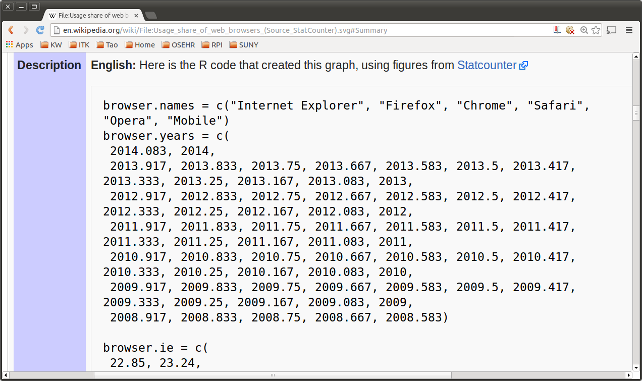Open the KW bookmark folder
The image size is (642, 381).
point(51,45)
